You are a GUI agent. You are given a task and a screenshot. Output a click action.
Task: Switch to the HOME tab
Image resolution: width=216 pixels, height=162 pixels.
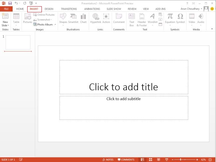point(20,9)
